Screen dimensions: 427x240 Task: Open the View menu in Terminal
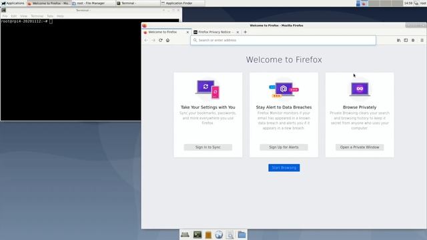click(x=24, y=16)
